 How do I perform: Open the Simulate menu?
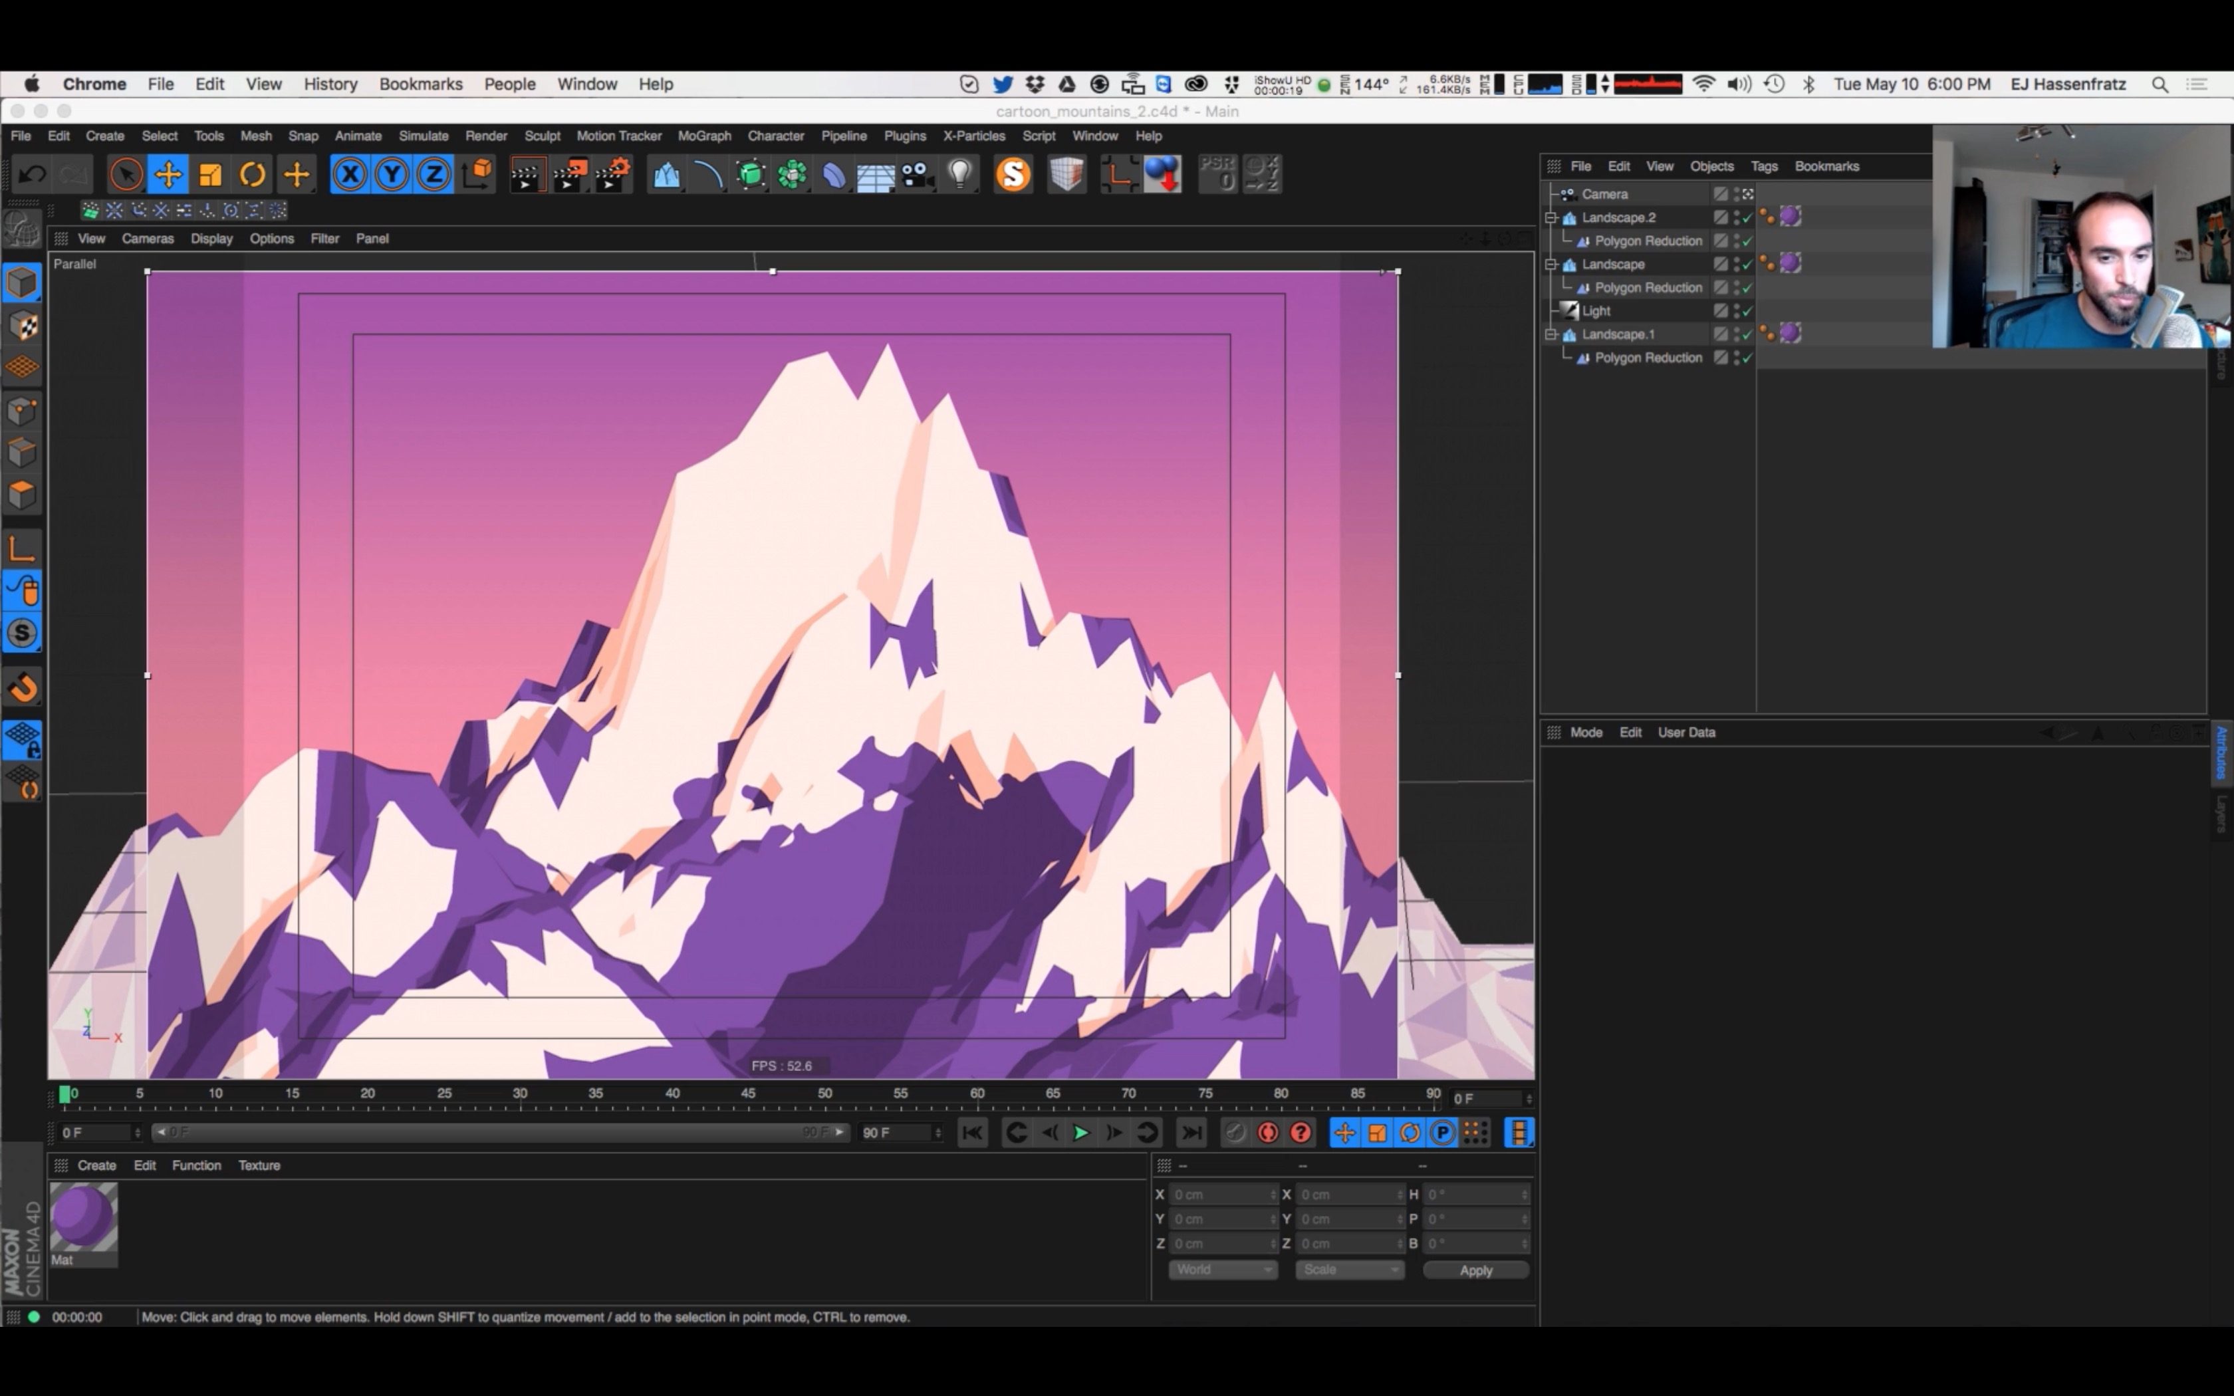424,136
